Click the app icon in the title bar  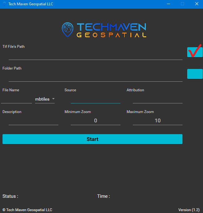(x=4, y=4)
